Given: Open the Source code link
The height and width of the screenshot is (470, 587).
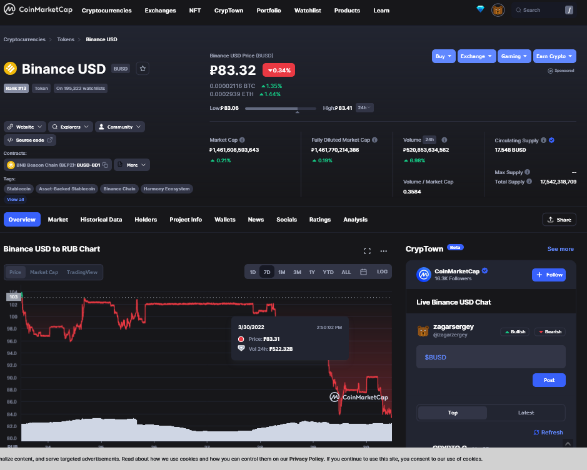Looking at the screenshot, I should (30, 140).
